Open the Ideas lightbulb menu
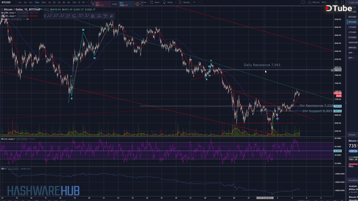The height and width of the screenshot is (201, 358). (168, 2)
